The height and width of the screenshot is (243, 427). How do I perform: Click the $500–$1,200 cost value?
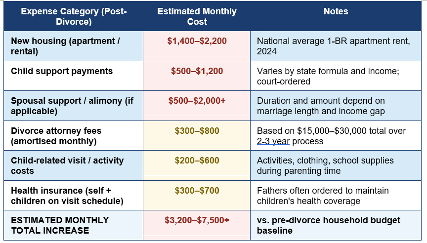click(197, 71)
